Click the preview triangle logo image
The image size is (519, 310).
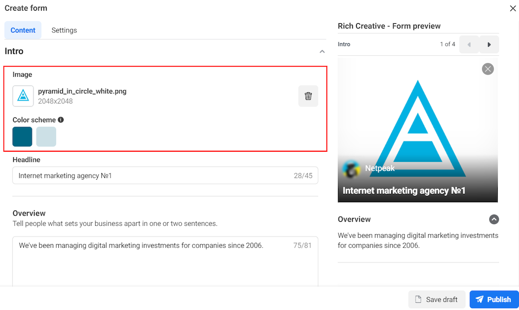[418, 128]
